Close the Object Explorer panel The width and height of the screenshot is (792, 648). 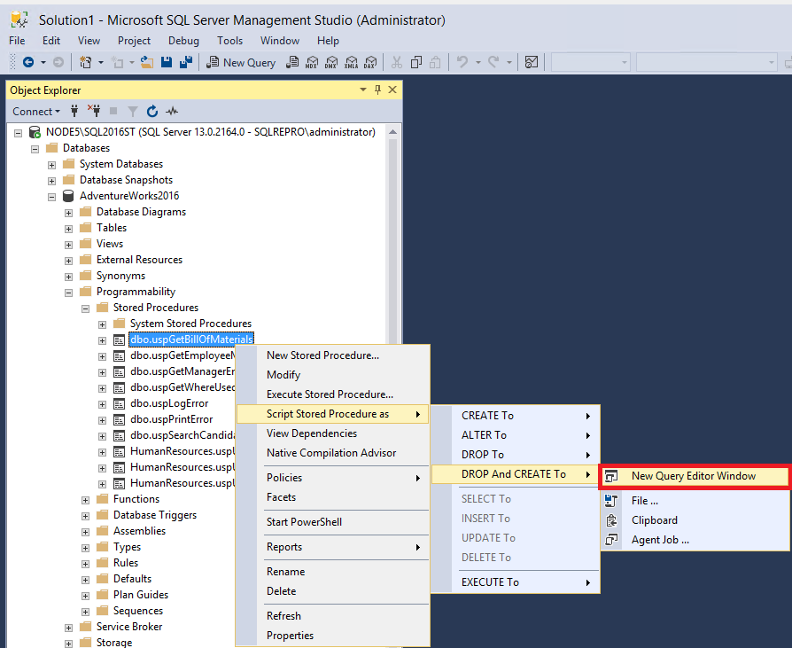(392, 90)
